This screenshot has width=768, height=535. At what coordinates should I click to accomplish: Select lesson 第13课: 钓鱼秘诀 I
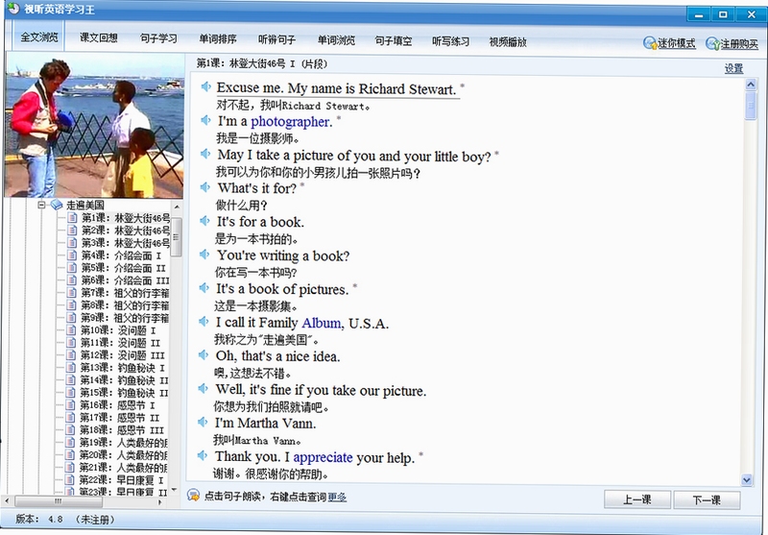point(123,368)
